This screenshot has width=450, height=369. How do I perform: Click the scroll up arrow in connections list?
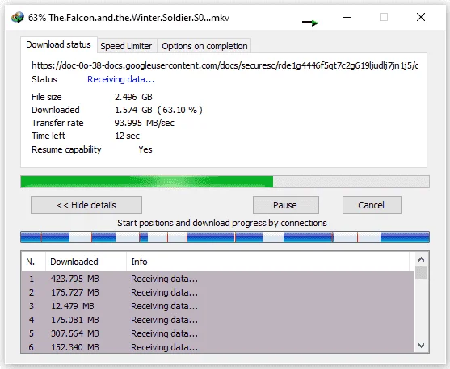point(421,259)
